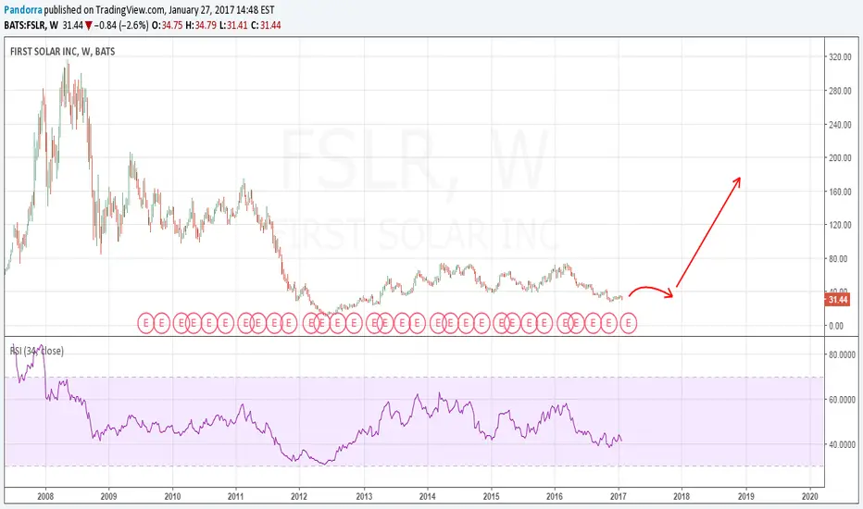
Task: Click the 2020 year on time axis
Action: (x=809, y=496)
